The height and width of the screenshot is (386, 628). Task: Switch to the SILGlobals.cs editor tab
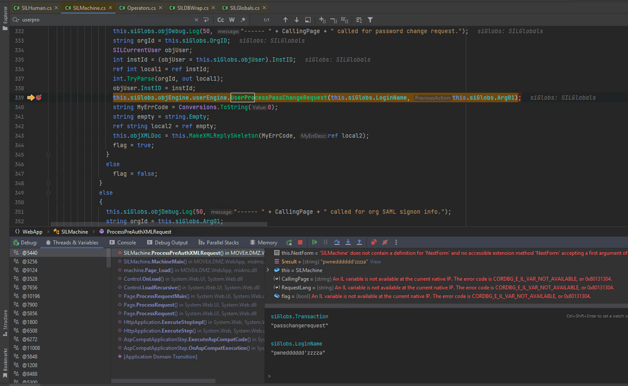coord(244,8)
